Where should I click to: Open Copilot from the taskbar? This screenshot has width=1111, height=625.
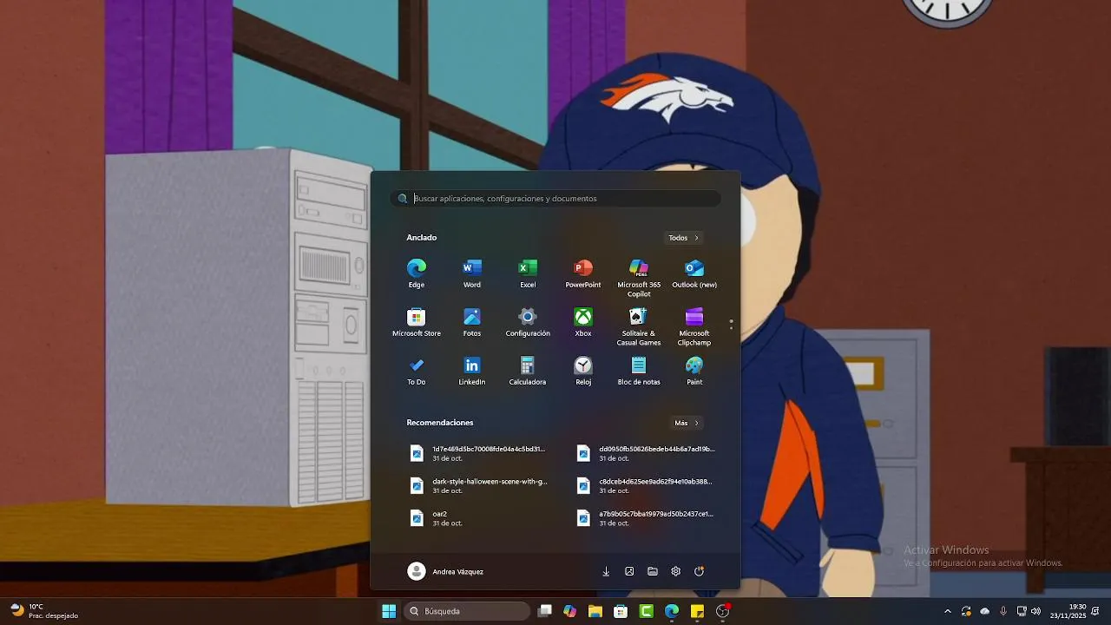click(x=569, y=611)
